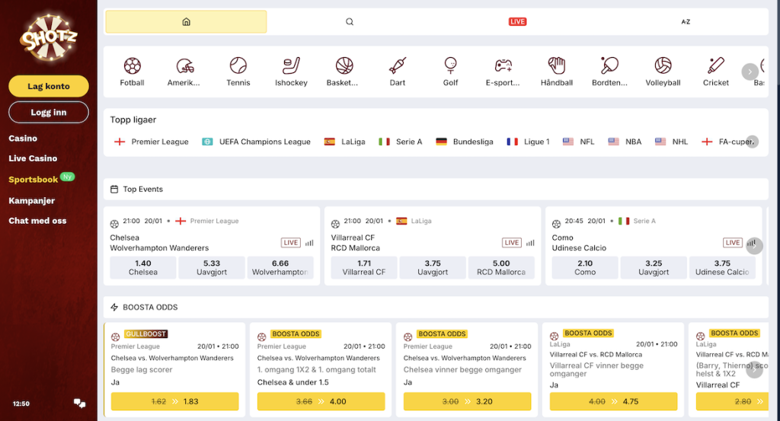Bet on Como at 2.10
780x421 pixels.
(585, 267)
